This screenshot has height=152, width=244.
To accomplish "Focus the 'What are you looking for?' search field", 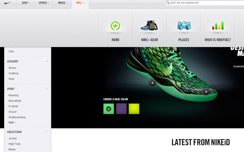I will point(205,3).
